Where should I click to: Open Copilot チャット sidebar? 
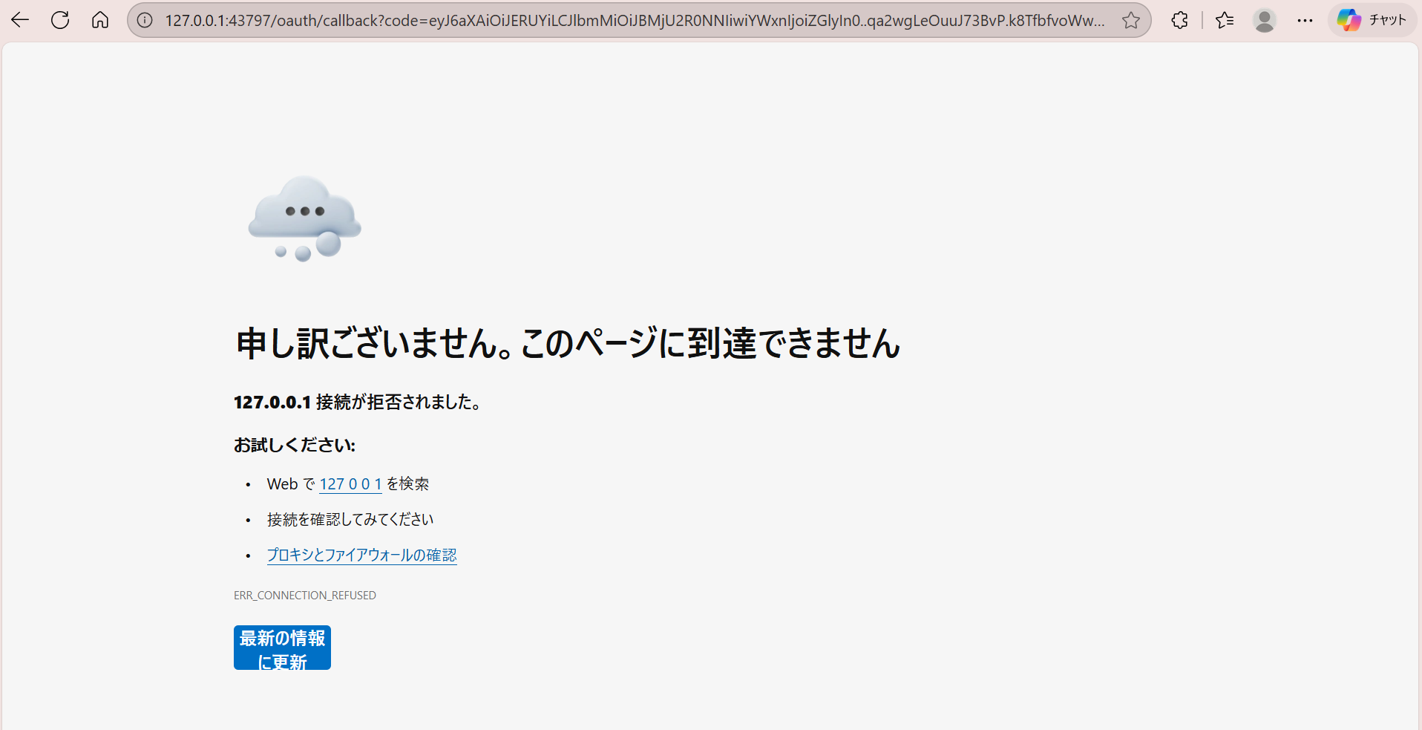(x=1371, y=20)
